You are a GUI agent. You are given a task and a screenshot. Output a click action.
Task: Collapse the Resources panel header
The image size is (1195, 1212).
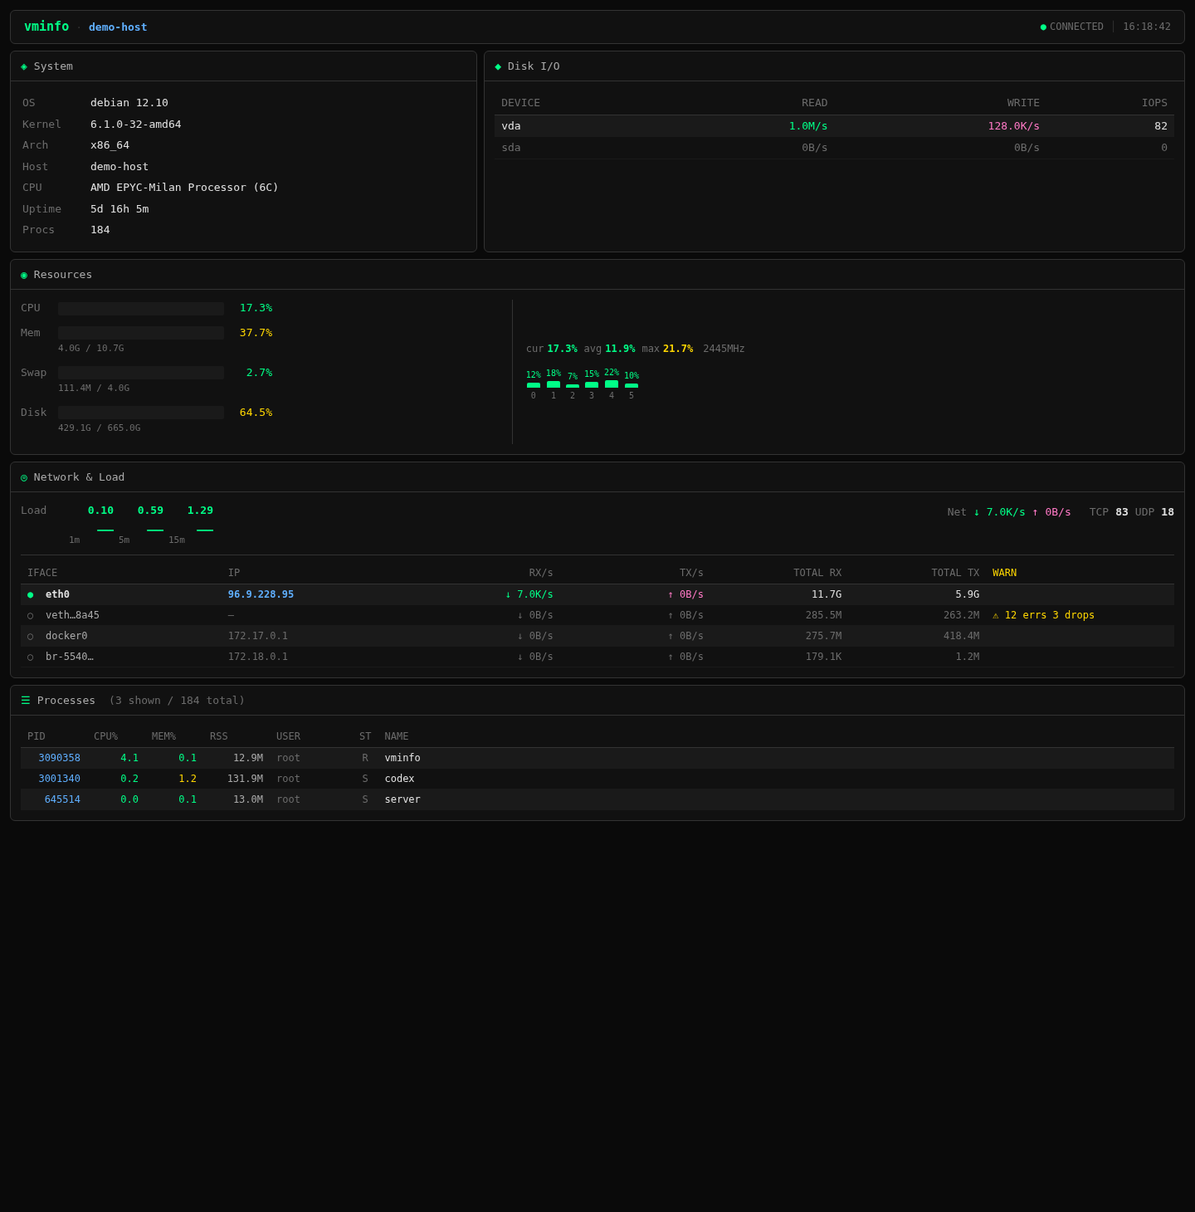coord(62,275)
